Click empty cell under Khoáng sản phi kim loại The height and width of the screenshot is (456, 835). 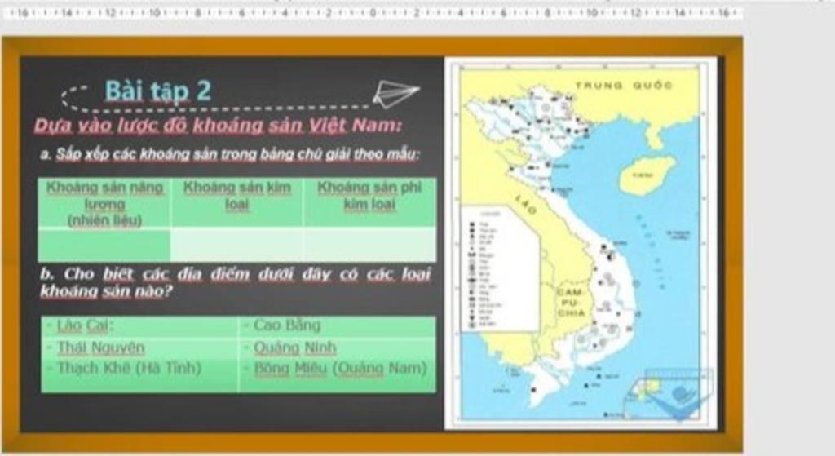click(x=369, y=245)
